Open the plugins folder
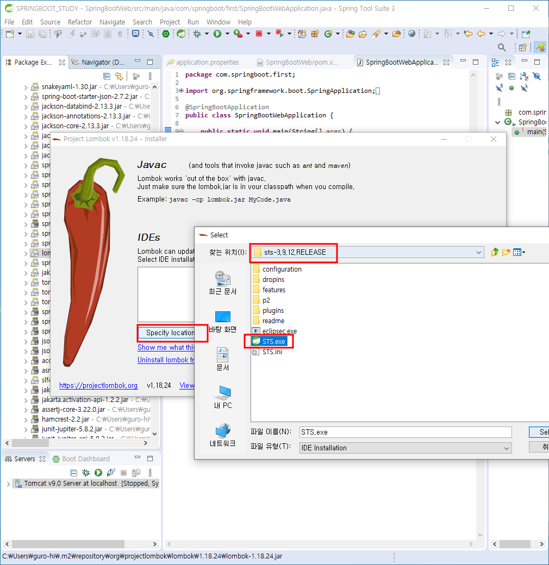 tap(268, 310)
